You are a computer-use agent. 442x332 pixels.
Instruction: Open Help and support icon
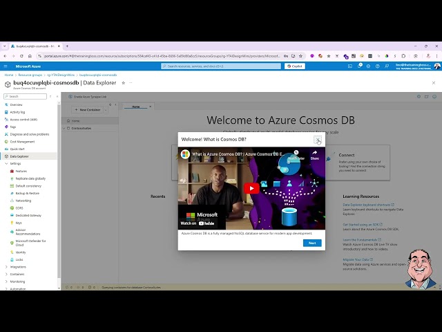378,66
